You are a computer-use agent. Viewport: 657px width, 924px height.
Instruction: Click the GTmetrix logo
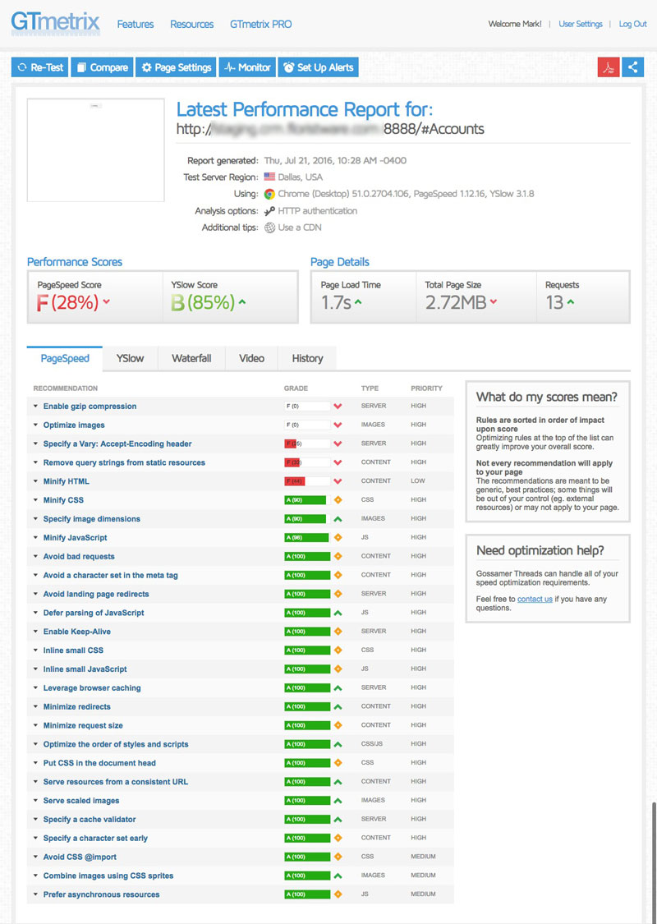pyautogui.click(x=55, y=22)
